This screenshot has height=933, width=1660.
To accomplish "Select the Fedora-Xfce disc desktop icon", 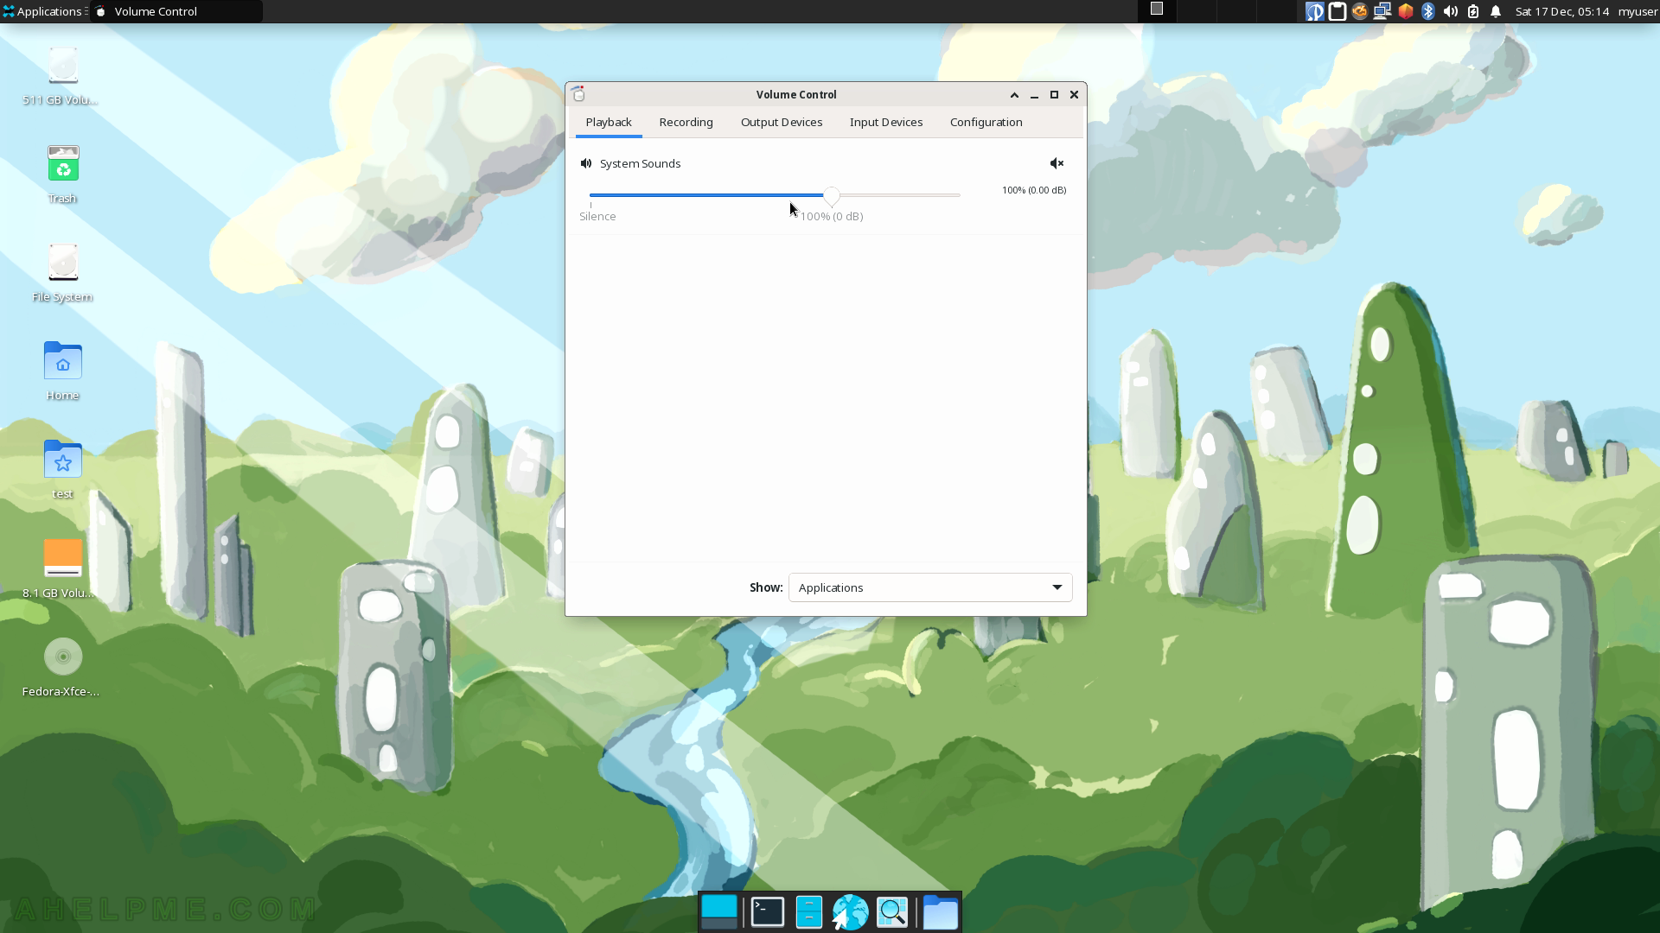I will 62,667.
